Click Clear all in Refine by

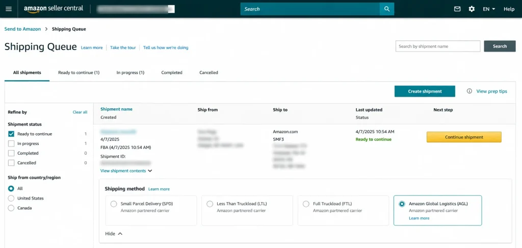[x=80, y=112]
